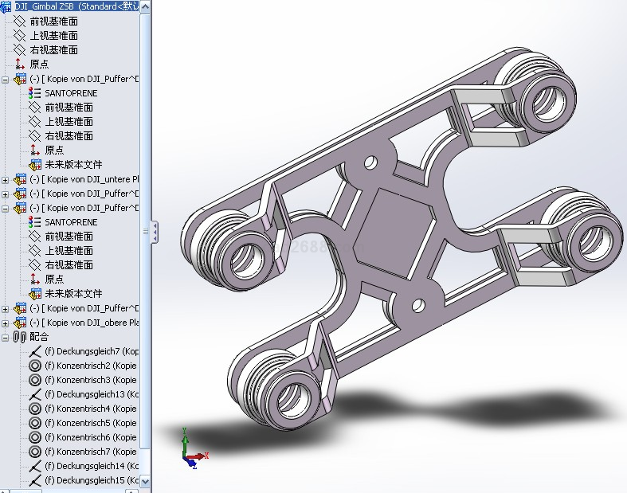This screenshot has width=627, height=493.
Task: Collapse the 配合 mates folder
Action: (6, 337)
